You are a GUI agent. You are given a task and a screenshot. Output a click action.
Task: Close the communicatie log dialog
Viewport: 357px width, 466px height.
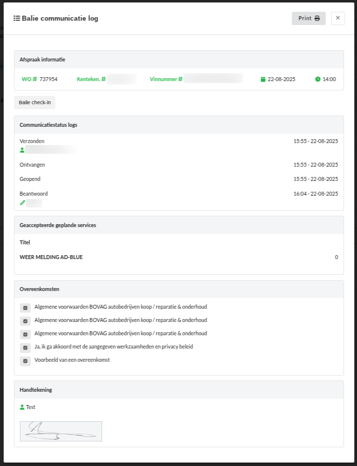338,18
